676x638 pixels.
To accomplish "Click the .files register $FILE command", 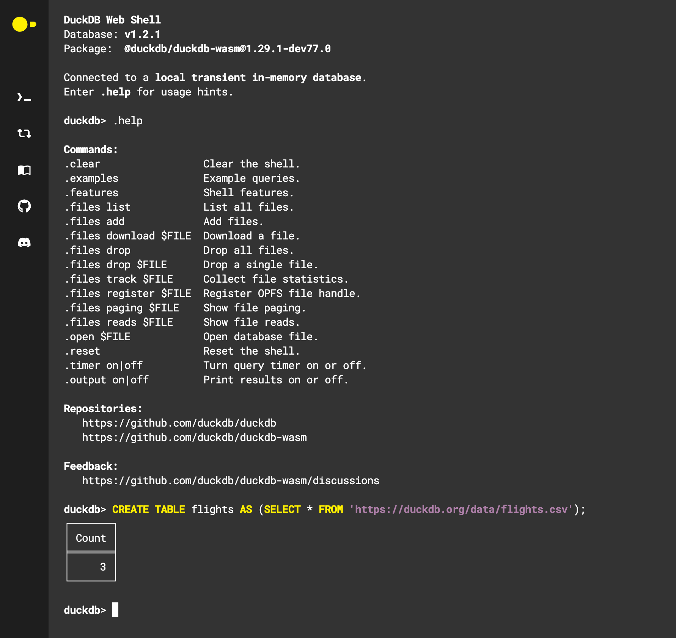I will point(127,293).
